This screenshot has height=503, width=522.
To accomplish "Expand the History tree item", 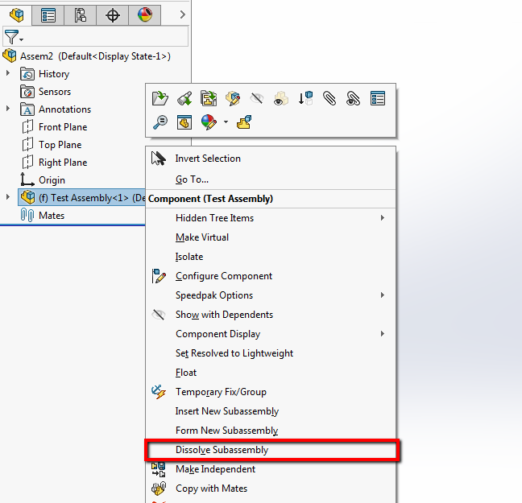I will tap(8, 73).
